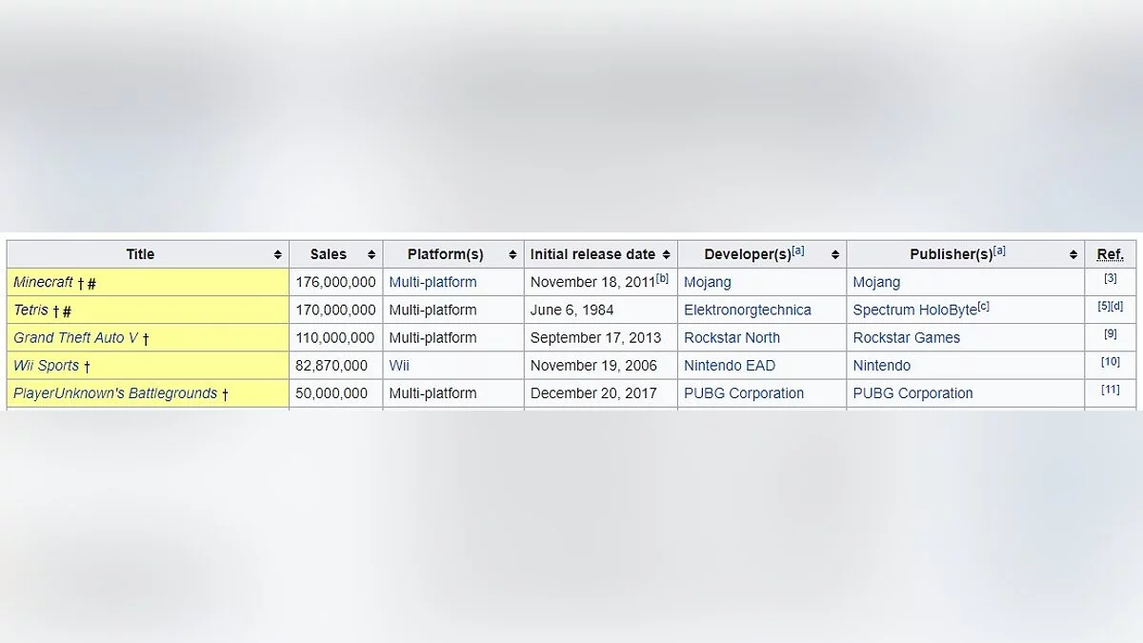Click the Platform(s) sort arrows icon
1143x643 pixels.
click(x=512, y=254)
